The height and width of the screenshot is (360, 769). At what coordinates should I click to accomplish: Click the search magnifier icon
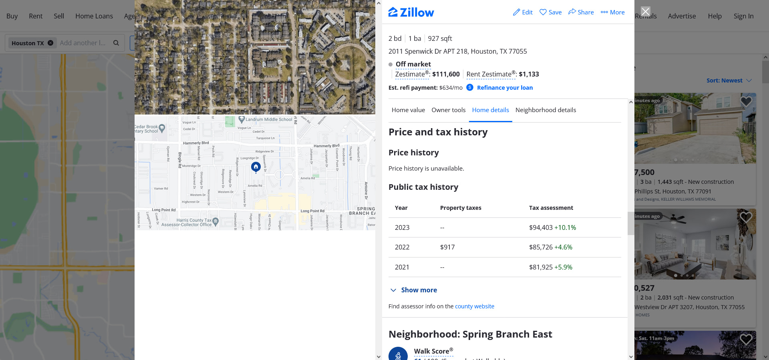116,43
